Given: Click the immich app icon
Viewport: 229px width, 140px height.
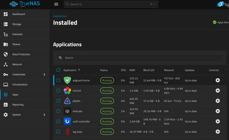Looking at the screenshot, I should 67,91.
